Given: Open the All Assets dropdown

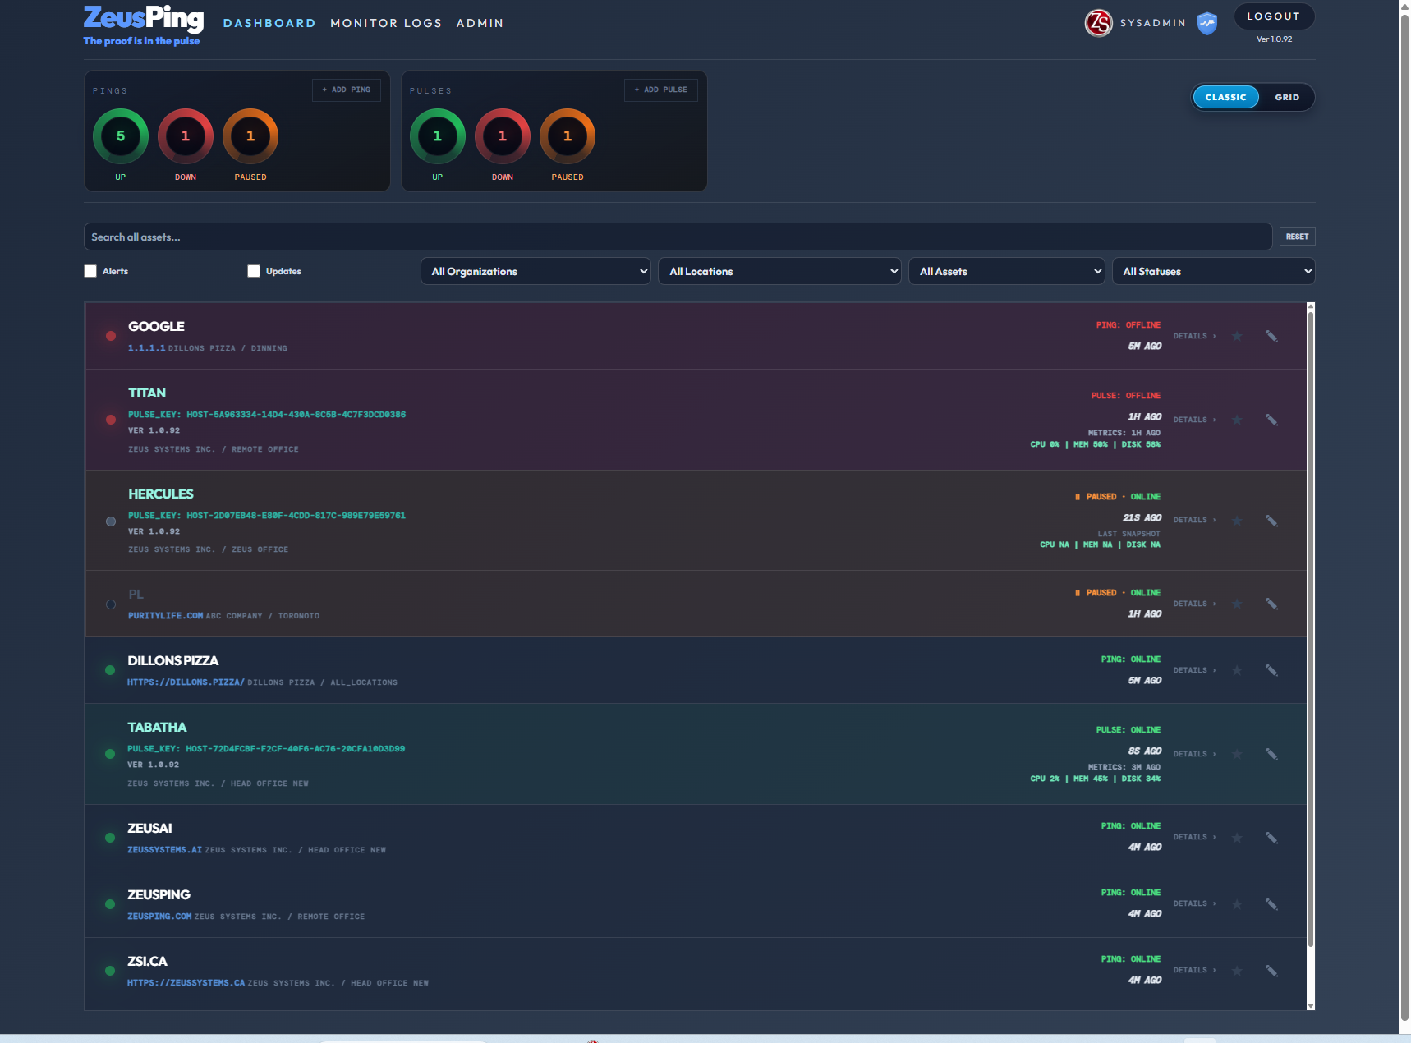Looking at the screenshot, I should pyautogui.click(x=1006, y=271).
